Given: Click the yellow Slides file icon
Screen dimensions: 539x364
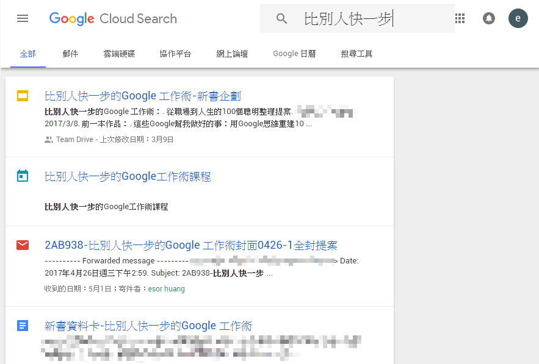Looking at the screenshot, I should pyautogui.click(x=23, y=96).
